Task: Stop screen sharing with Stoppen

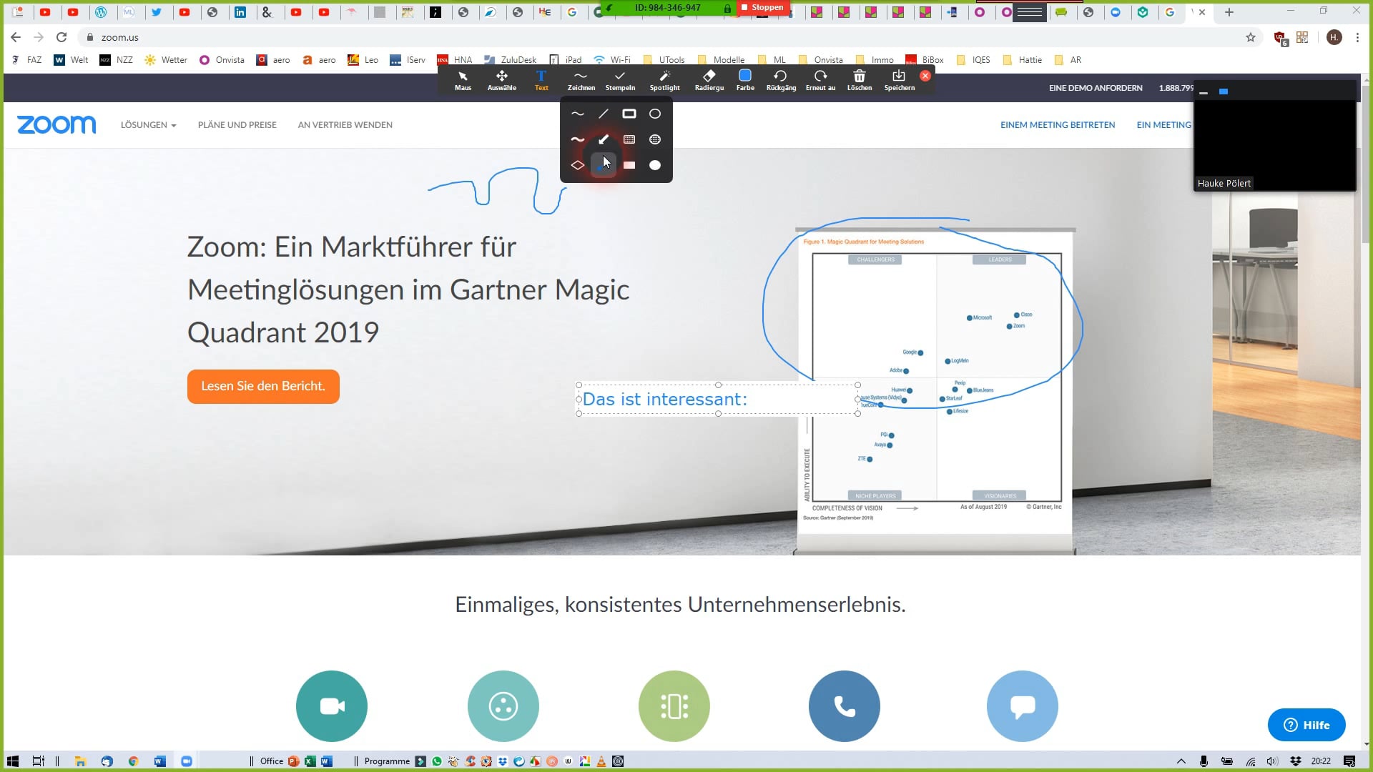Action: [x=762, y=7]
